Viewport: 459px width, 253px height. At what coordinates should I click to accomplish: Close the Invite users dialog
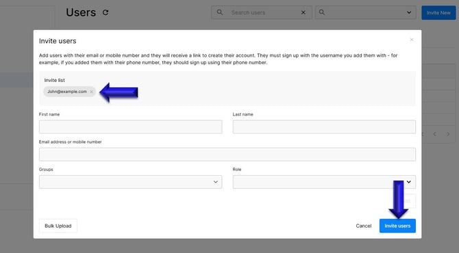[412, 40]
